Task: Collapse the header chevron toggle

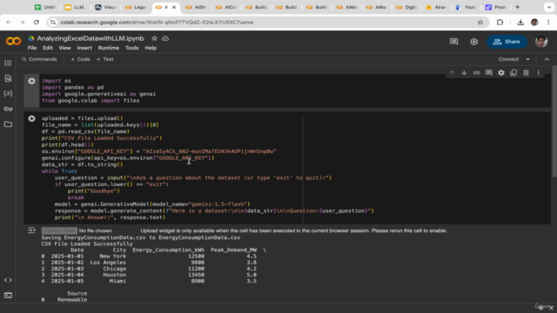Action: 547,59
